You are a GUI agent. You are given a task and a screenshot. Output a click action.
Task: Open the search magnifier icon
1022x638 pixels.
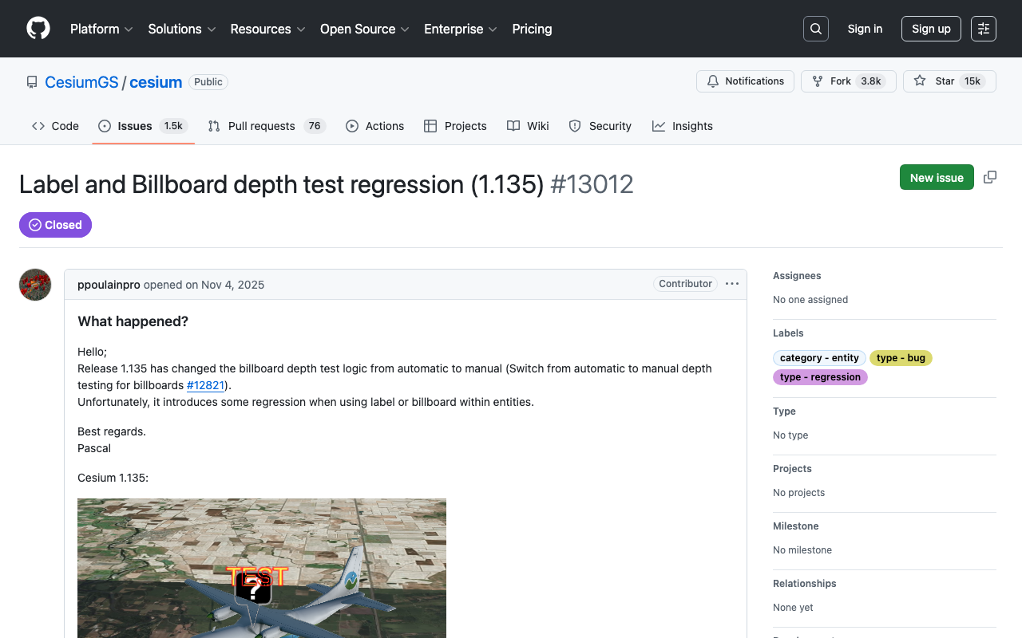[x=815, y=29]
